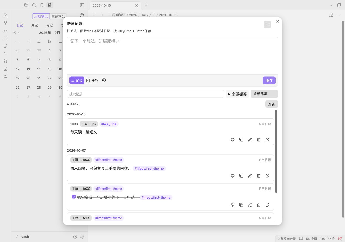Open vault settings gear
Viewport: 345px width, 242px height.
coord(82,237)
